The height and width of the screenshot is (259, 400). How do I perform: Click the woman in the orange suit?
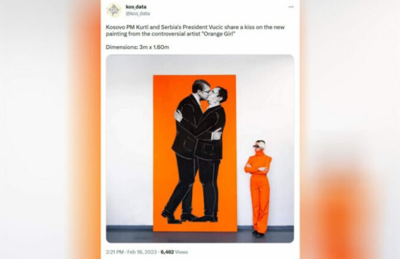coord(259,188)
